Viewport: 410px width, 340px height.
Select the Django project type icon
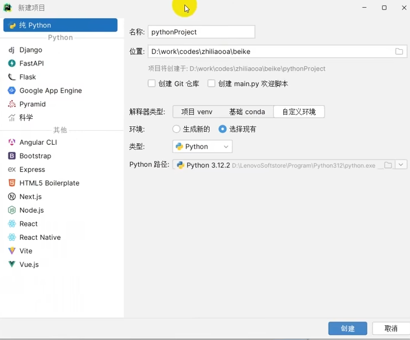coord(11,50)
